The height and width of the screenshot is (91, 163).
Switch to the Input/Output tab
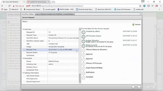69,14
